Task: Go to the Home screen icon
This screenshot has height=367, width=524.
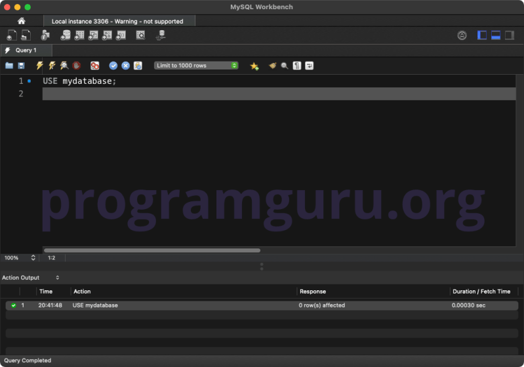Action: click(x=22, y=21)
